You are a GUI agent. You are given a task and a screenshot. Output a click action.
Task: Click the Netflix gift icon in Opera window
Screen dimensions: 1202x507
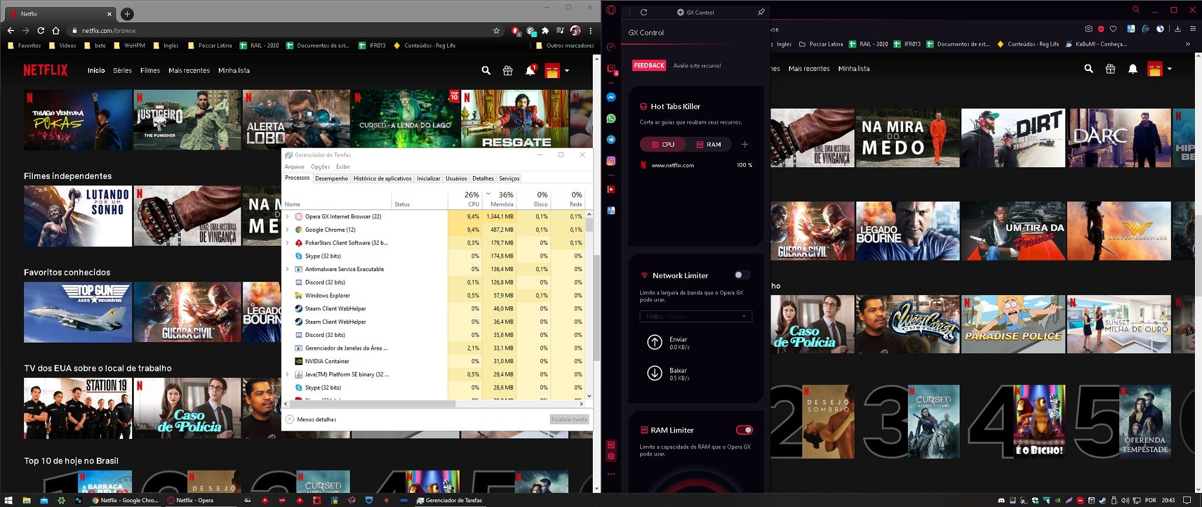[x=1110, y=69]
